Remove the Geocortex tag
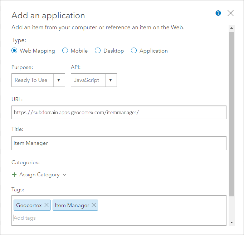This screenshot has height=235, width=244. coord(47,205)
